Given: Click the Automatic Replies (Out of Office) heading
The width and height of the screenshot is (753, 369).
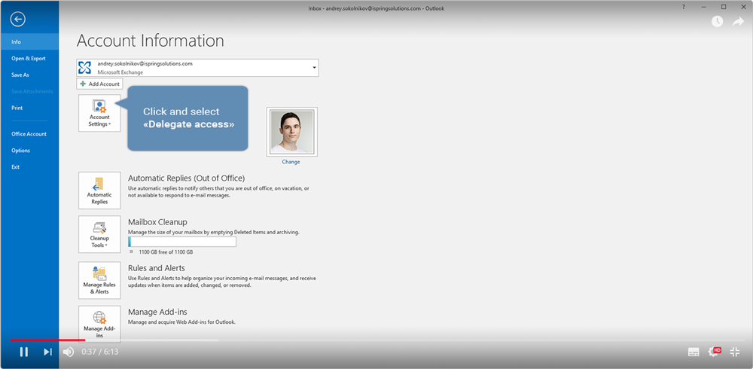Looking at the screenshot, I should pos(186,178).
